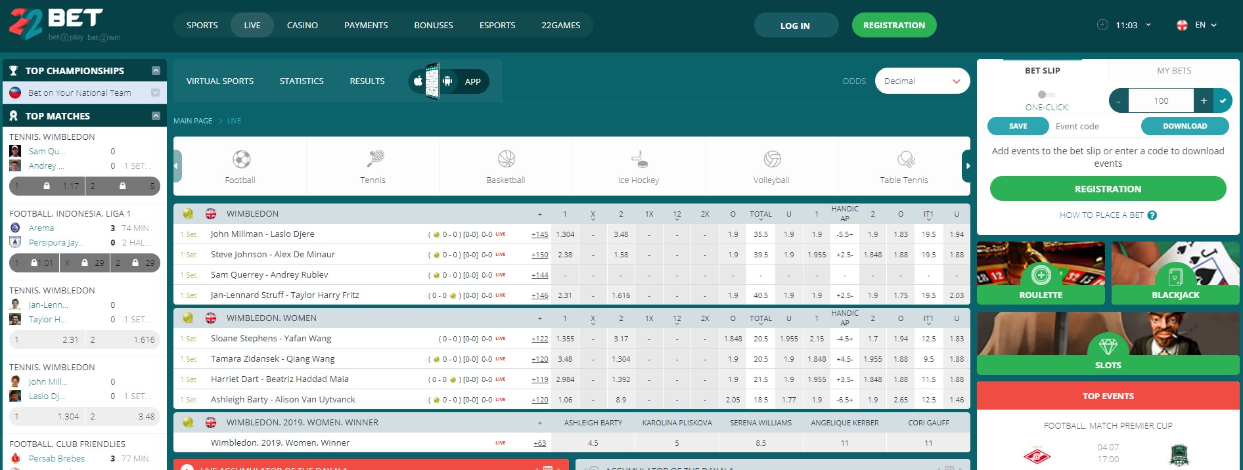The height and width of the screenshot is (470, 1243).
Task: Switch to the Bet Slip tab
Action: click(x=1043, y=70)
